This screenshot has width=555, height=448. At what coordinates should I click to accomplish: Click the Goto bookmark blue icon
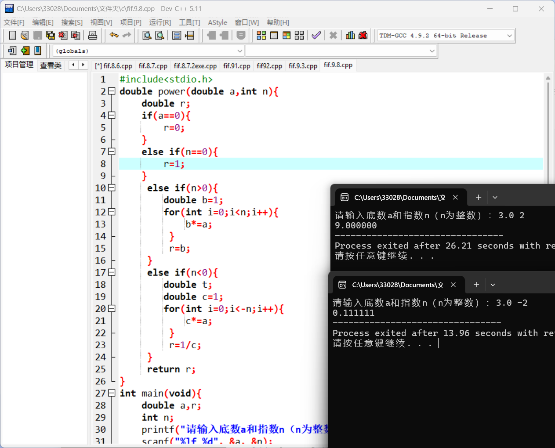[38, 51]
